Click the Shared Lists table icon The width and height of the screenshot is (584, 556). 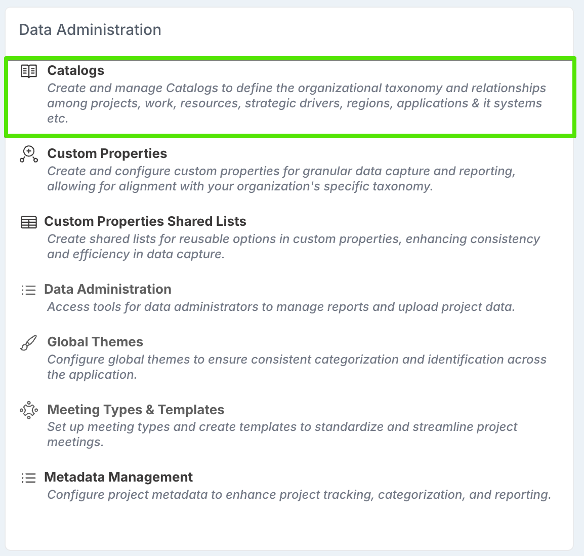29,222
